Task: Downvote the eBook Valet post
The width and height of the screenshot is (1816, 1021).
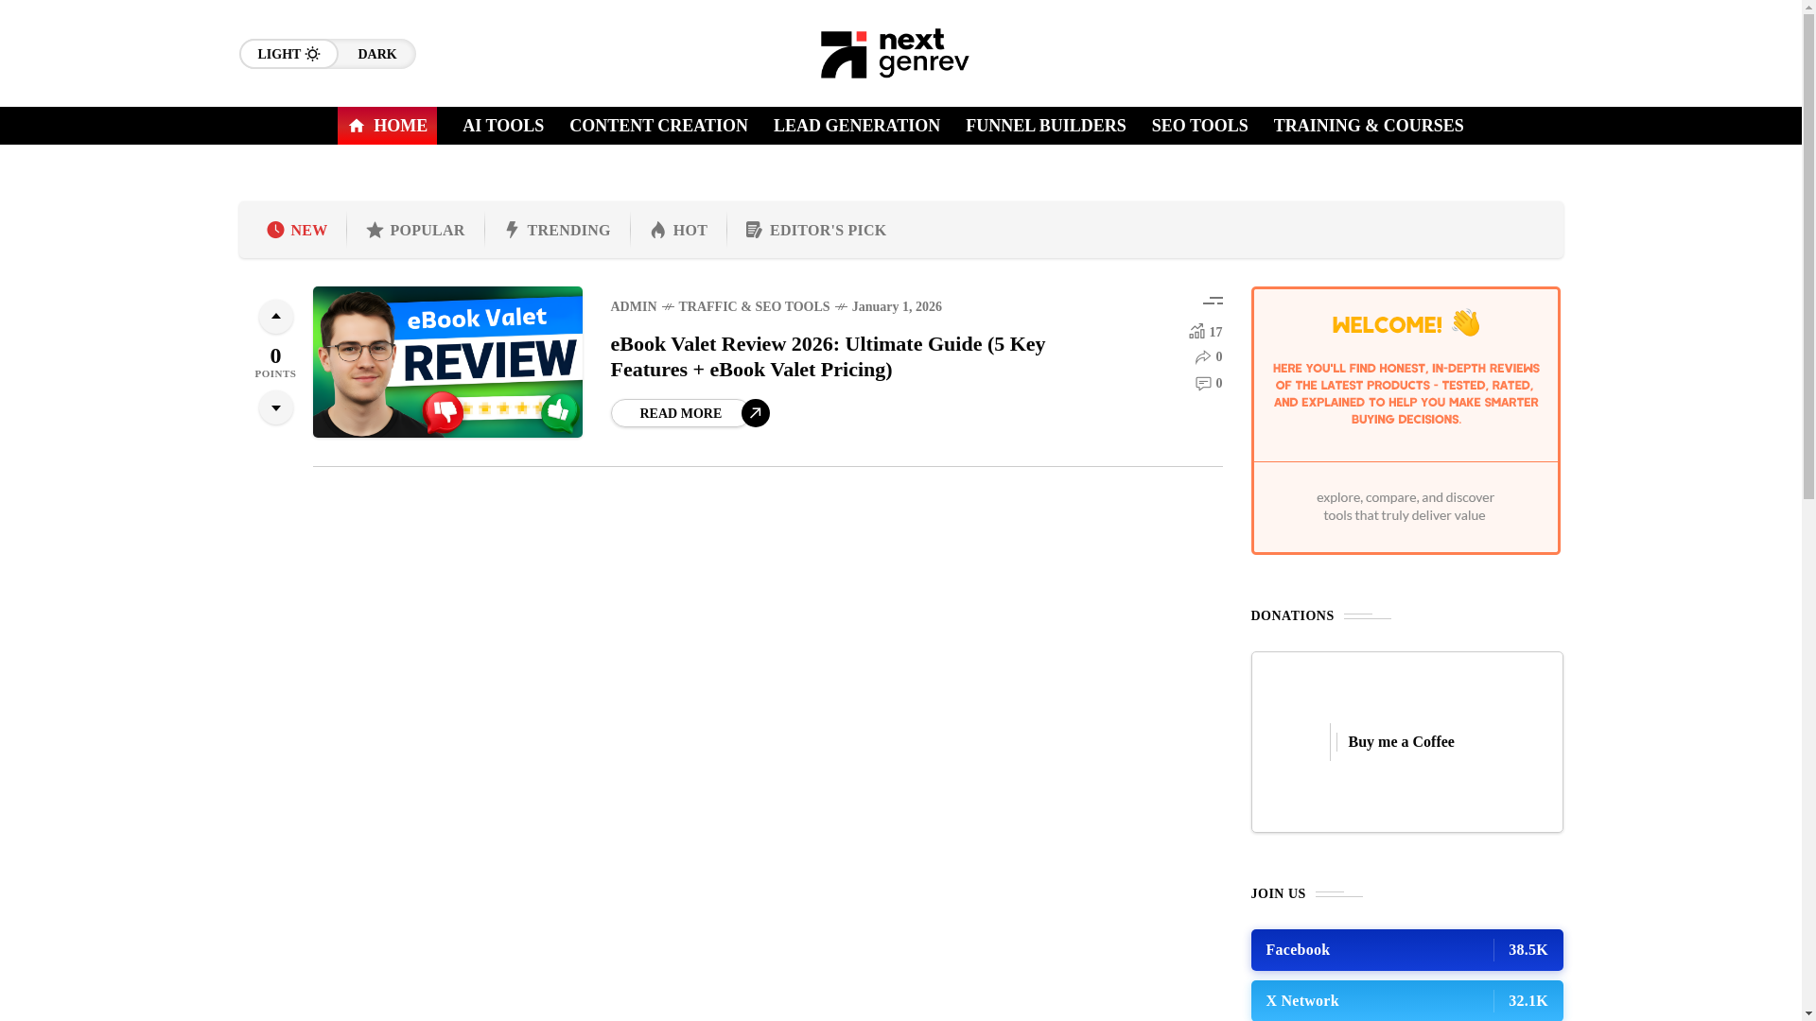Action: [x=275, y=407]
